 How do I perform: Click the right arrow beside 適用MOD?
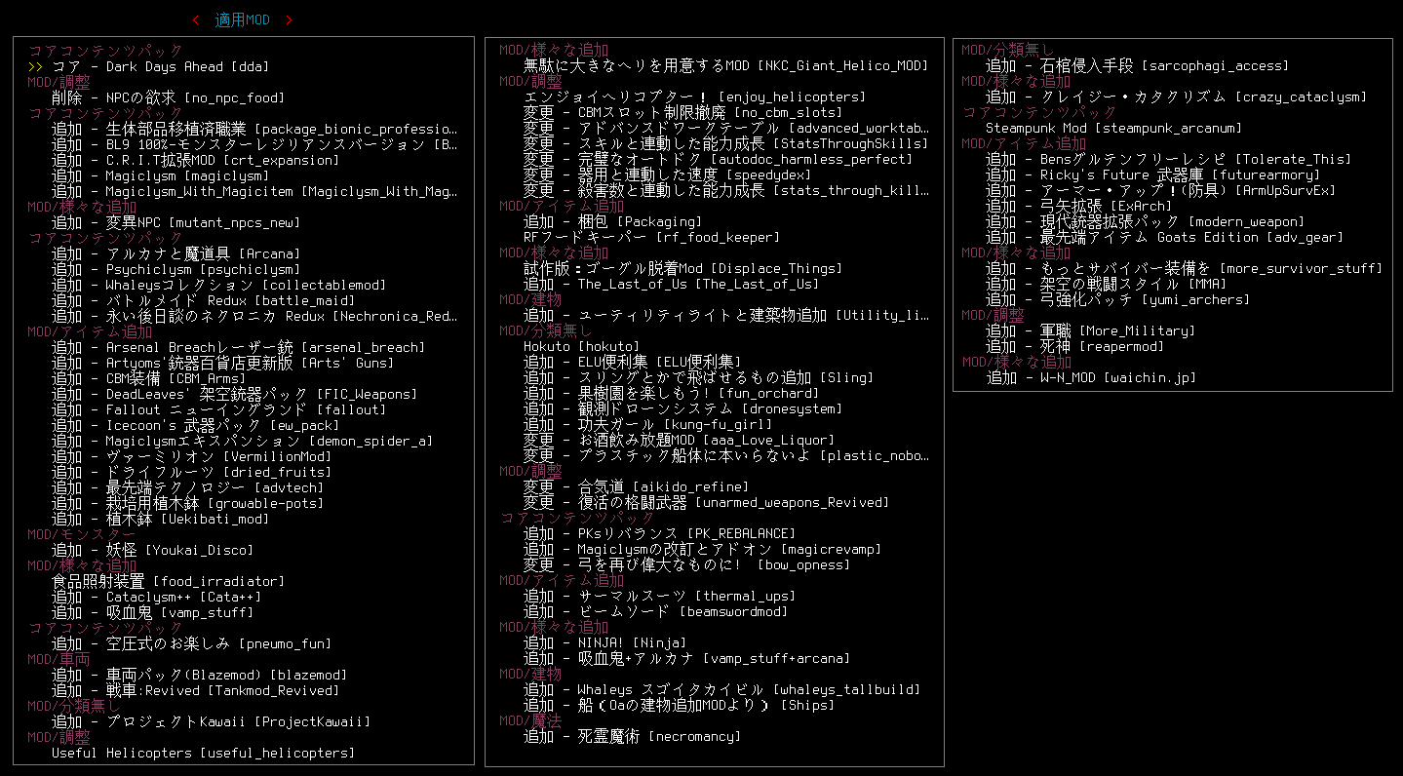[289, 20]
